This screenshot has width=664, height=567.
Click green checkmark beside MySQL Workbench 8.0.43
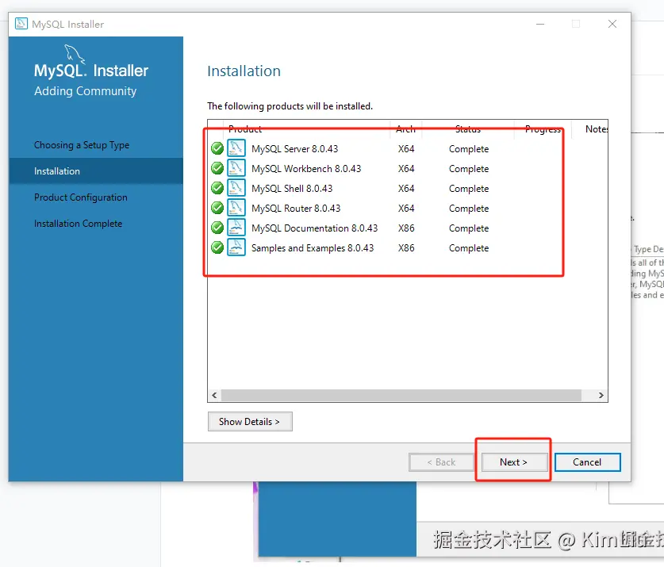217,168
